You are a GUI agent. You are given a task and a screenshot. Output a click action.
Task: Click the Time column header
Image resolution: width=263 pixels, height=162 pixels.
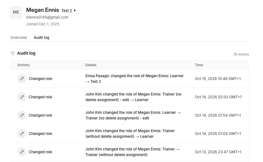pyautogui.click(x=199, y=65)
